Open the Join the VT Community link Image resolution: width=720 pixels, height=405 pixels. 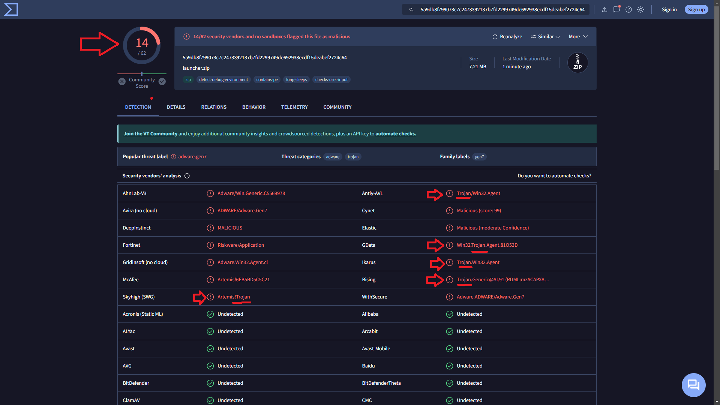tap(150, 134)
